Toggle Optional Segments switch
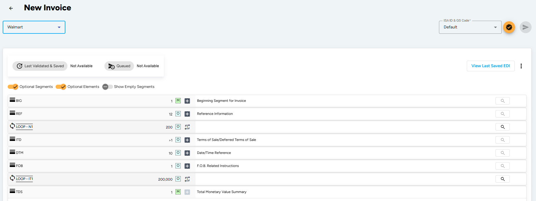The height and width of the screenshot is (201, 536). 13,87
